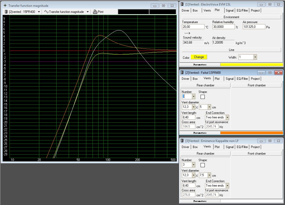Image resolution: width=285 pixels, height=205 pixels.
Task: Open End Correction dropdown in Eminence Kappalite window
Action: tap(227, 186)
